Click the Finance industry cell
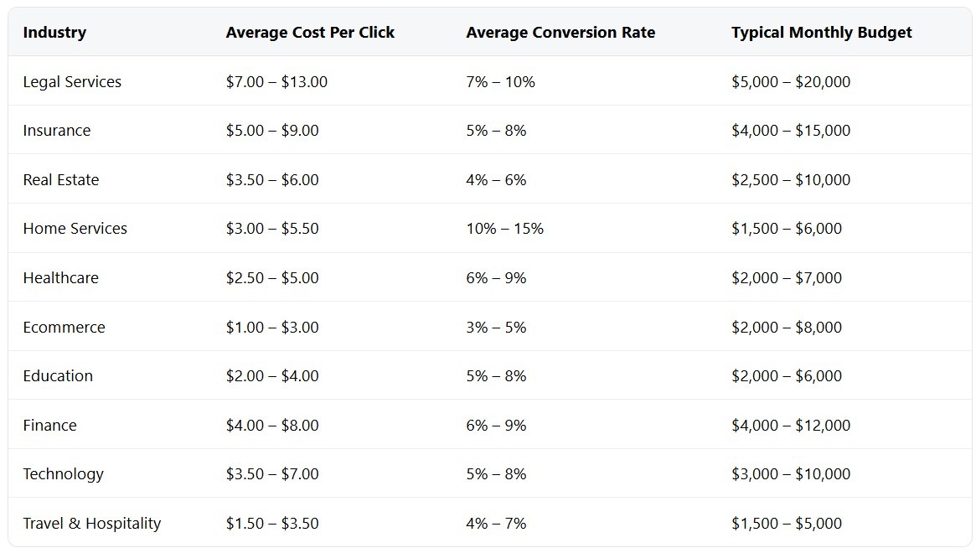The image size is (976, 553). pyautogui.click(x=49, y=425)
